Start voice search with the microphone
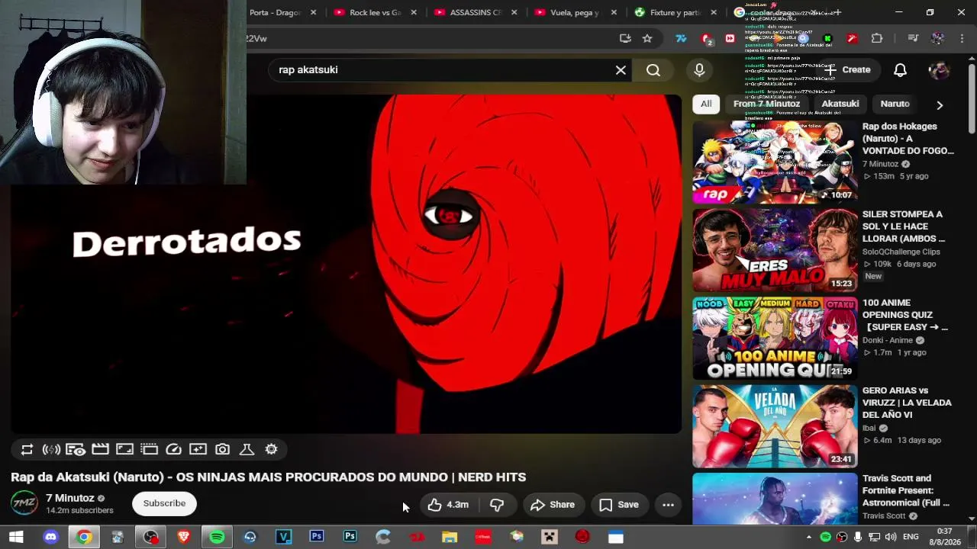 click(699, 70)
